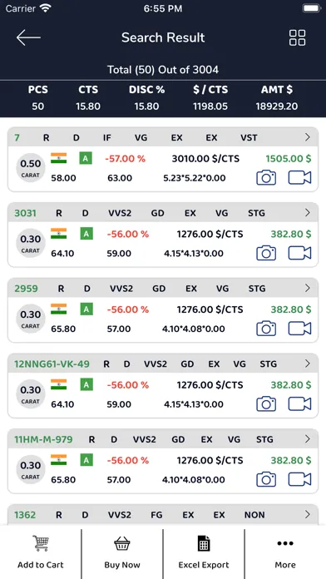This screenshot has width=326, height=579.
Task: Open the More options menu
Action: [285, 552]
